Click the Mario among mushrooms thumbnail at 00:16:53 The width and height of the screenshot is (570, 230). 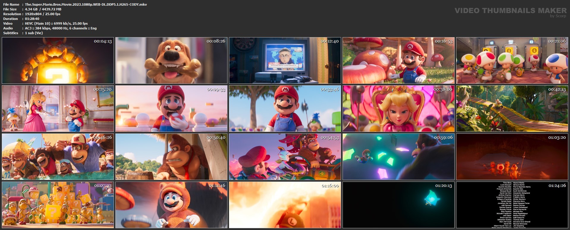[x=398, y=60]
